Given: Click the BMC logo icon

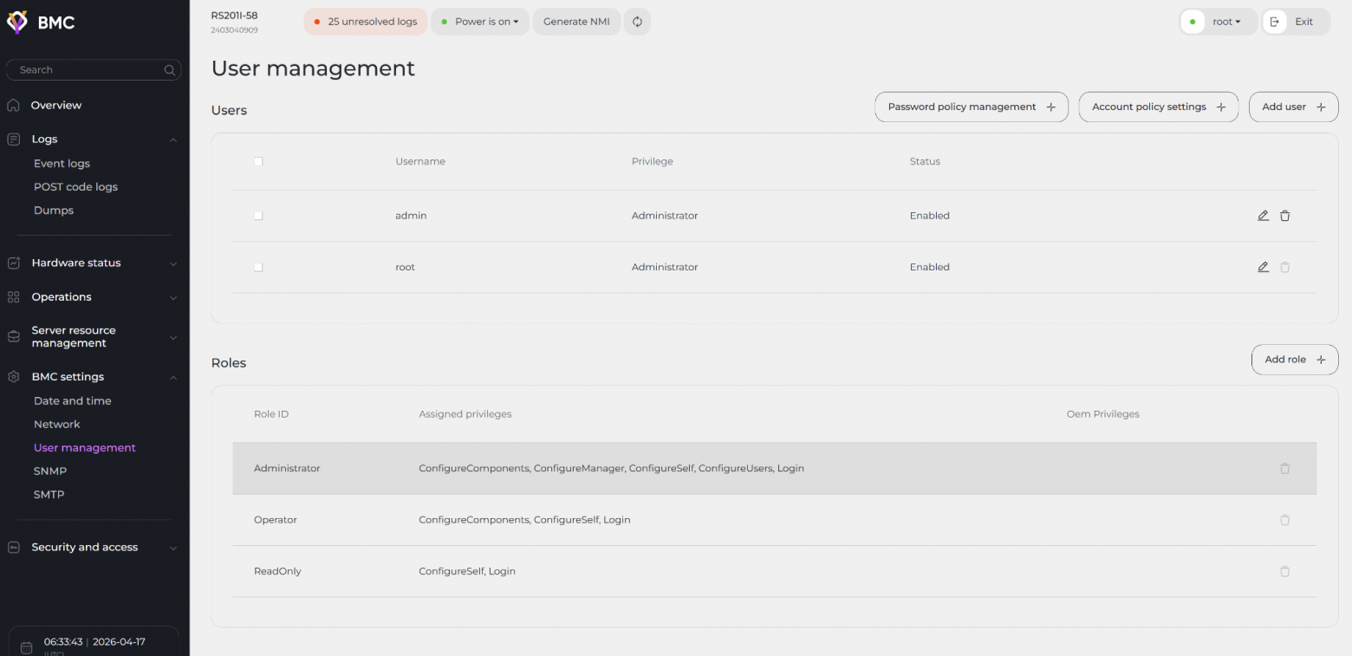Looking at the screenshot, I should 17,23.
